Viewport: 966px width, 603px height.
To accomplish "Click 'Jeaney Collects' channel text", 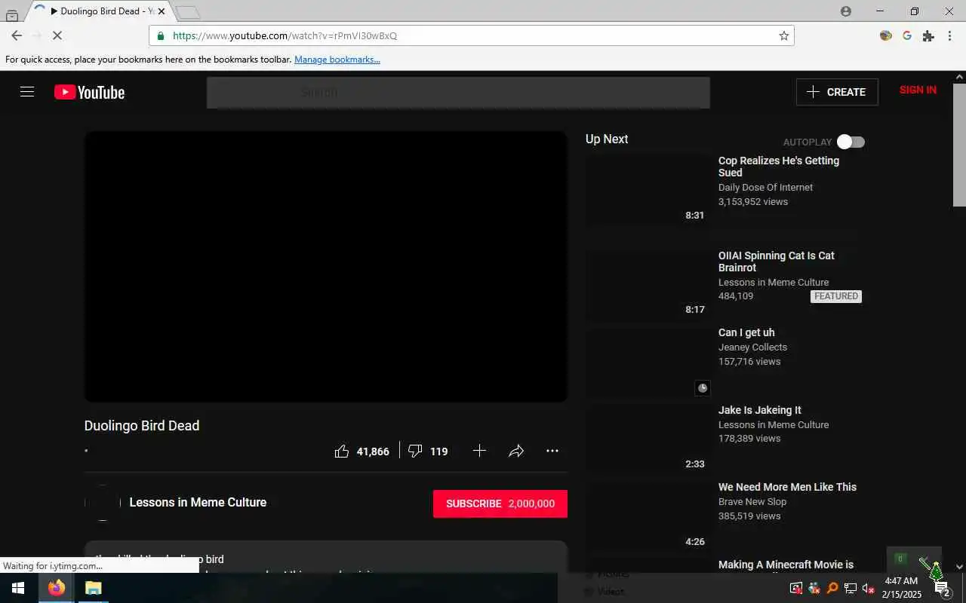I will pyautogui.click(x=752, y=347).
